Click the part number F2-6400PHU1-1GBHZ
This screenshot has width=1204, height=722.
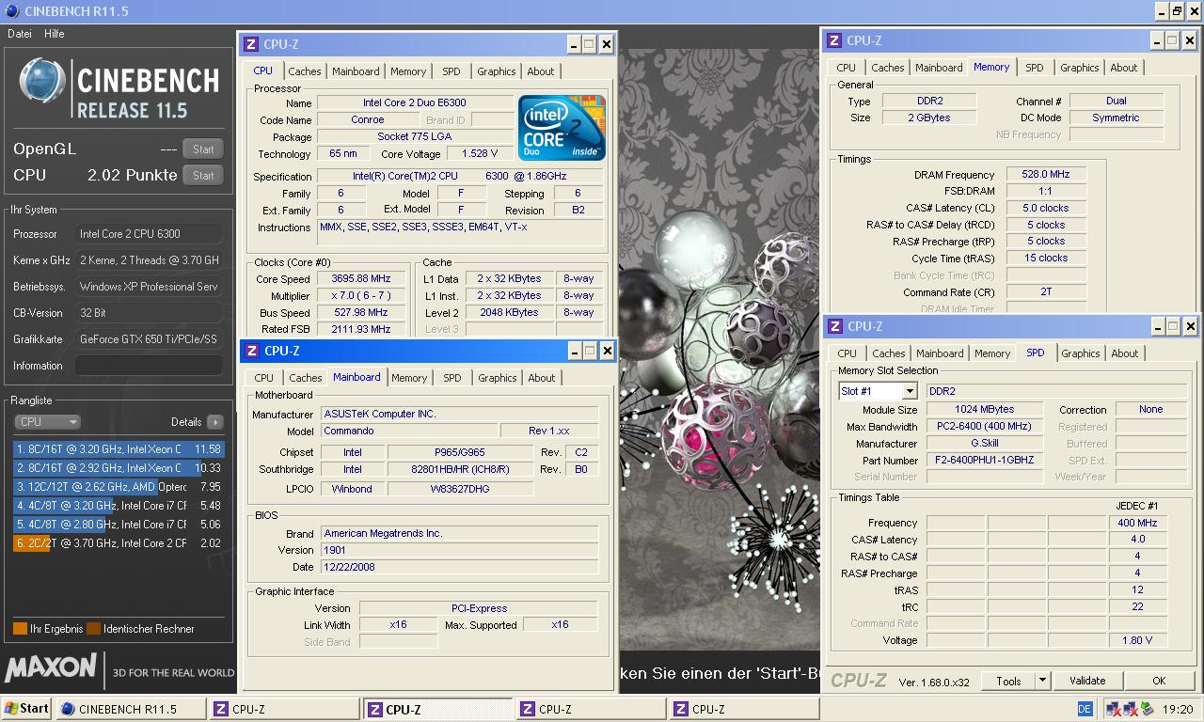coord(984,461)
